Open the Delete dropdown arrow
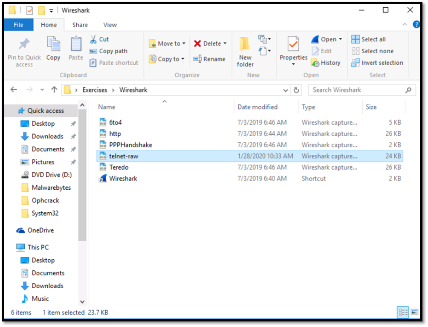Image resolution: width=428 pixels, height=327 pixels. point(225,43)
